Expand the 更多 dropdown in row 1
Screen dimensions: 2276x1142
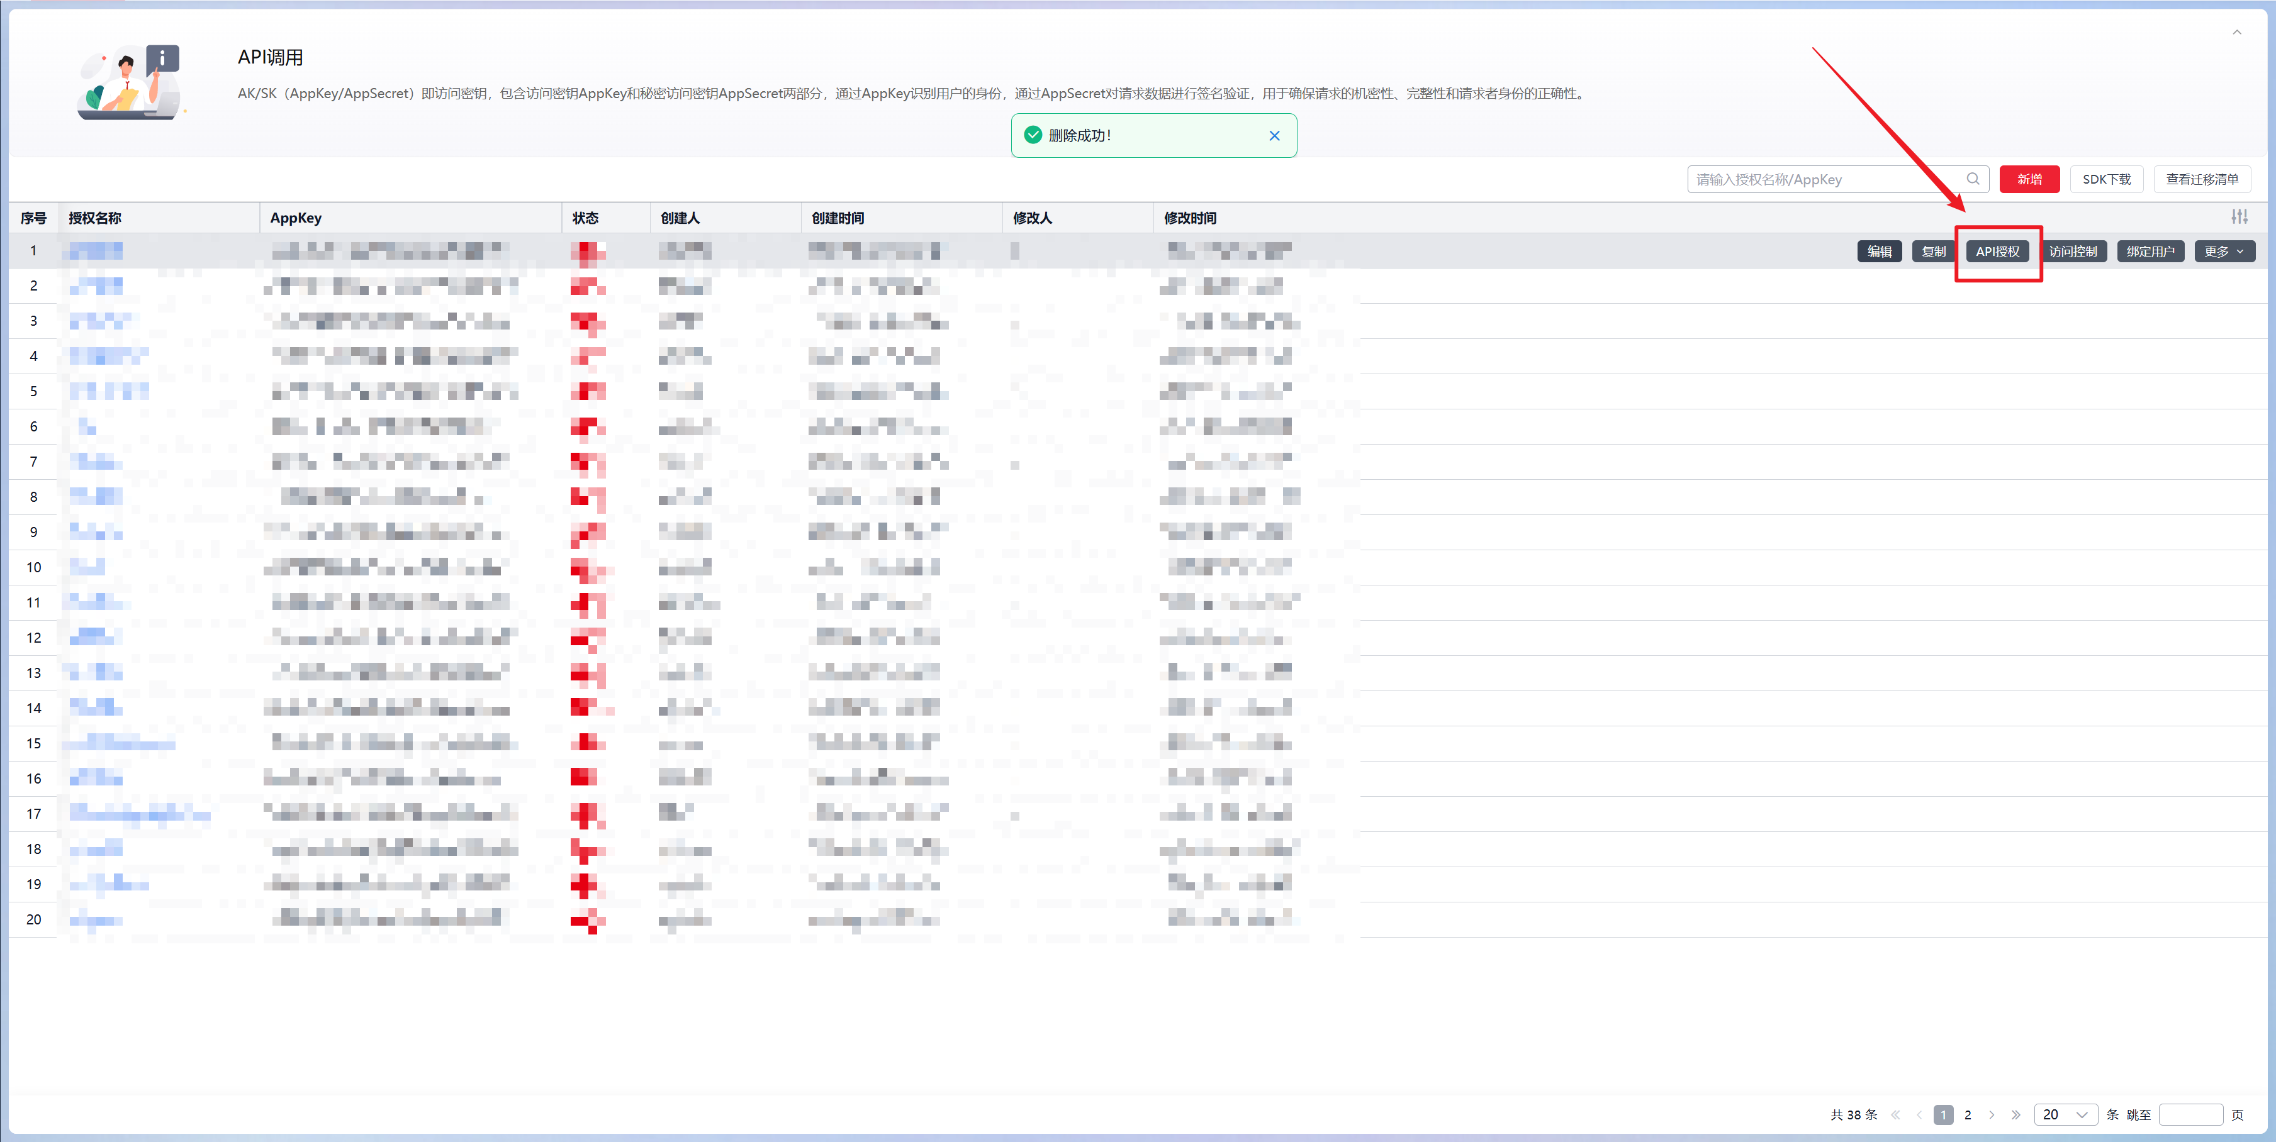pos(2224,252)
